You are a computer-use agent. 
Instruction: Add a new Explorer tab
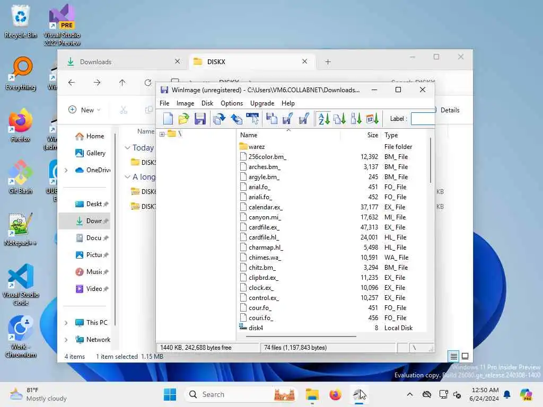328,62
